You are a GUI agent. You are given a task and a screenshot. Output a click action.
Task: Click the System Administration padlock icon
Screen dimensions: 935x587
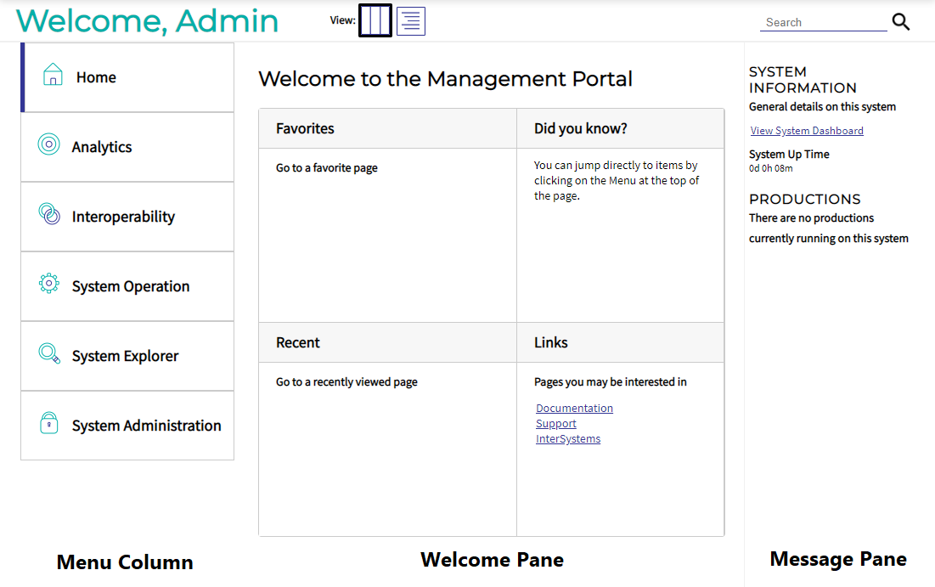pyautogui.click(x=51, y=424)
